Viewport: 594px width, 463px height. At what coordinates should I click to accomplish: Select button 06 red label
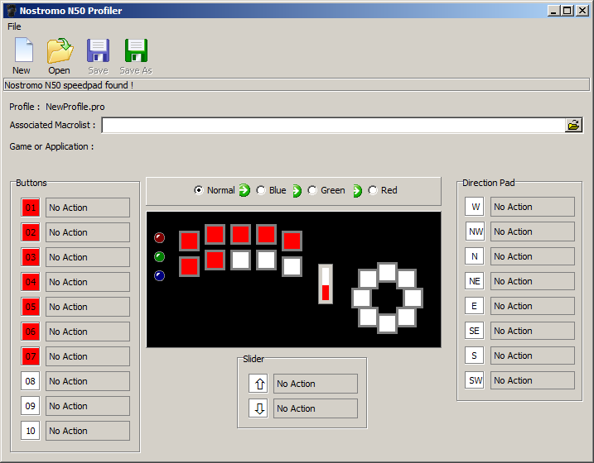pos(31,332)
